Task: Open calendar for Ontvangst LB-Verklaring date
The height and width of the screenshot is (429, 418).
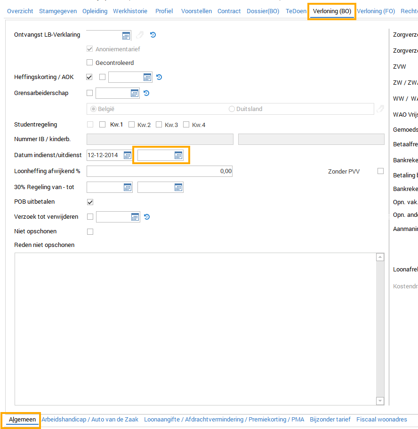Action: click(x=126, y=35)
